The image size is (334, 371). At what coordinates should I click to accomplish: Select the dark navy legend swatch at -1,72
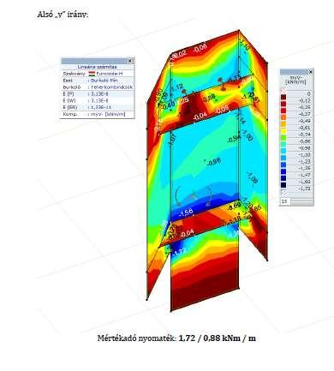click(x=283, y=185)
